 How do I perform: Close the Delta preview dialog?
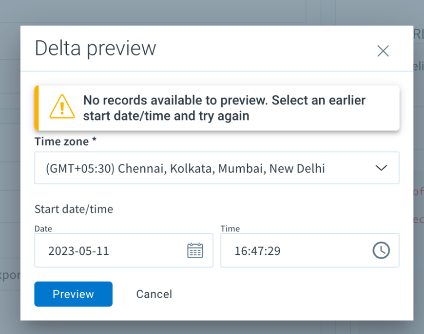pyautogui.click(x=383, y=51)
